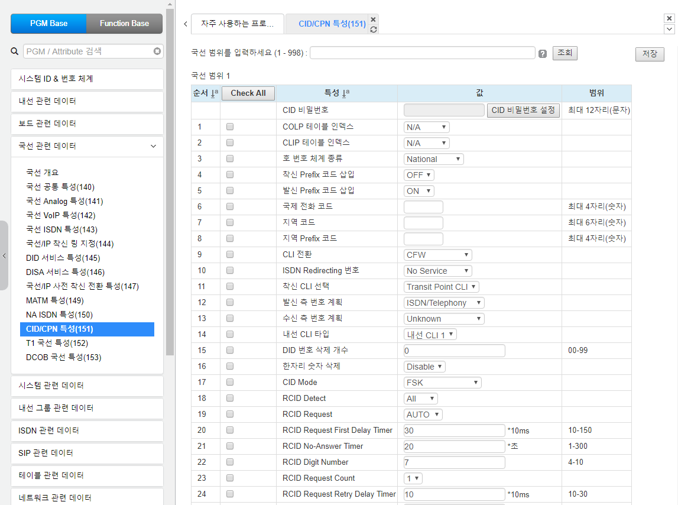678x505 pixels.
Task: Check the CLIP 테이블 인덱스 checkbox
Action: (230, 143)
